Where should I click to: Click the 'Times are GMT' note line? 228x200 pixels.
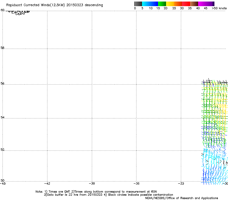[96, 192]
